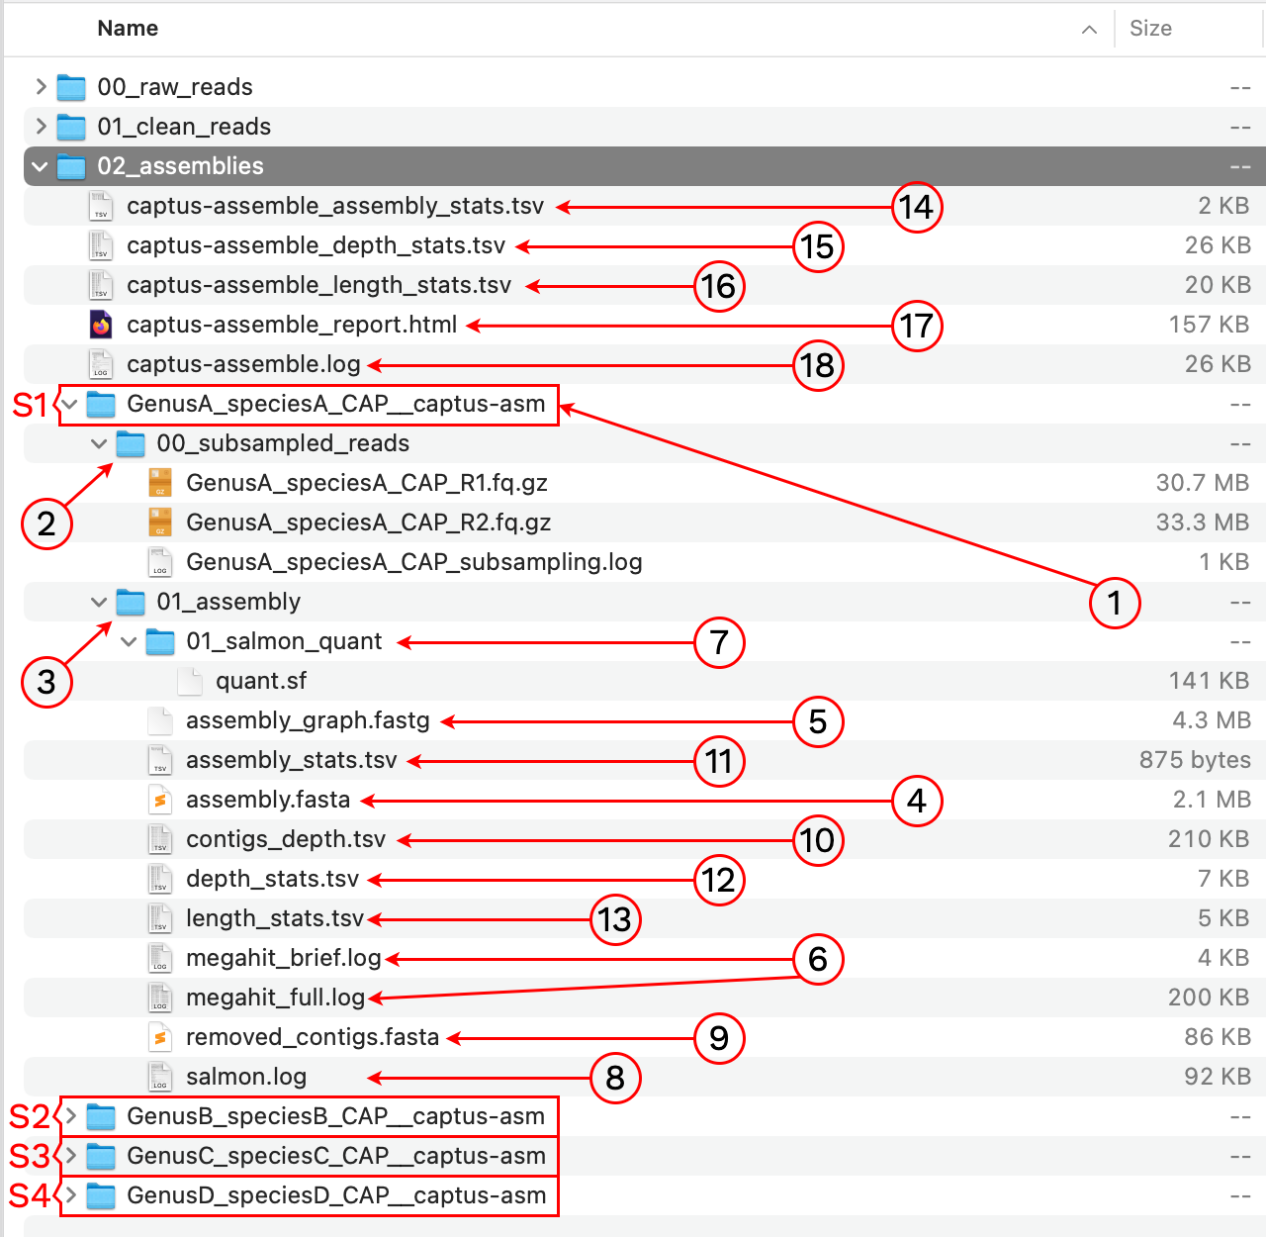The height and width of the screenshot is (1237, 1266).
Task: Expand the GenusC_speciesC_CAP__captus-asm folder chevron
Action: point(70,1156)
